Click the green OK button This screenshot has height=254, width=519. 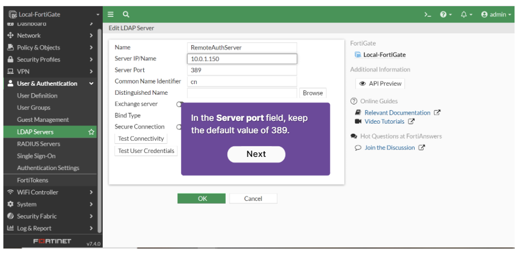pyautogui.click(x=201, y=198)
